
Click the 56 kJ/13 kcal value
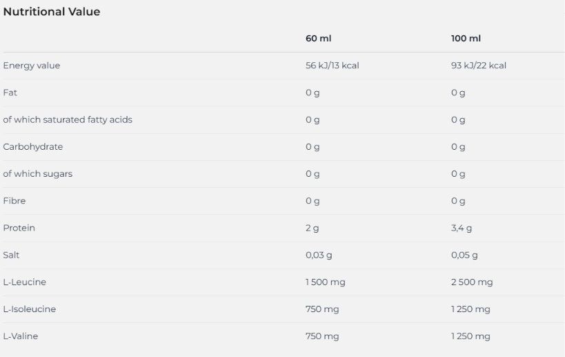333,66
